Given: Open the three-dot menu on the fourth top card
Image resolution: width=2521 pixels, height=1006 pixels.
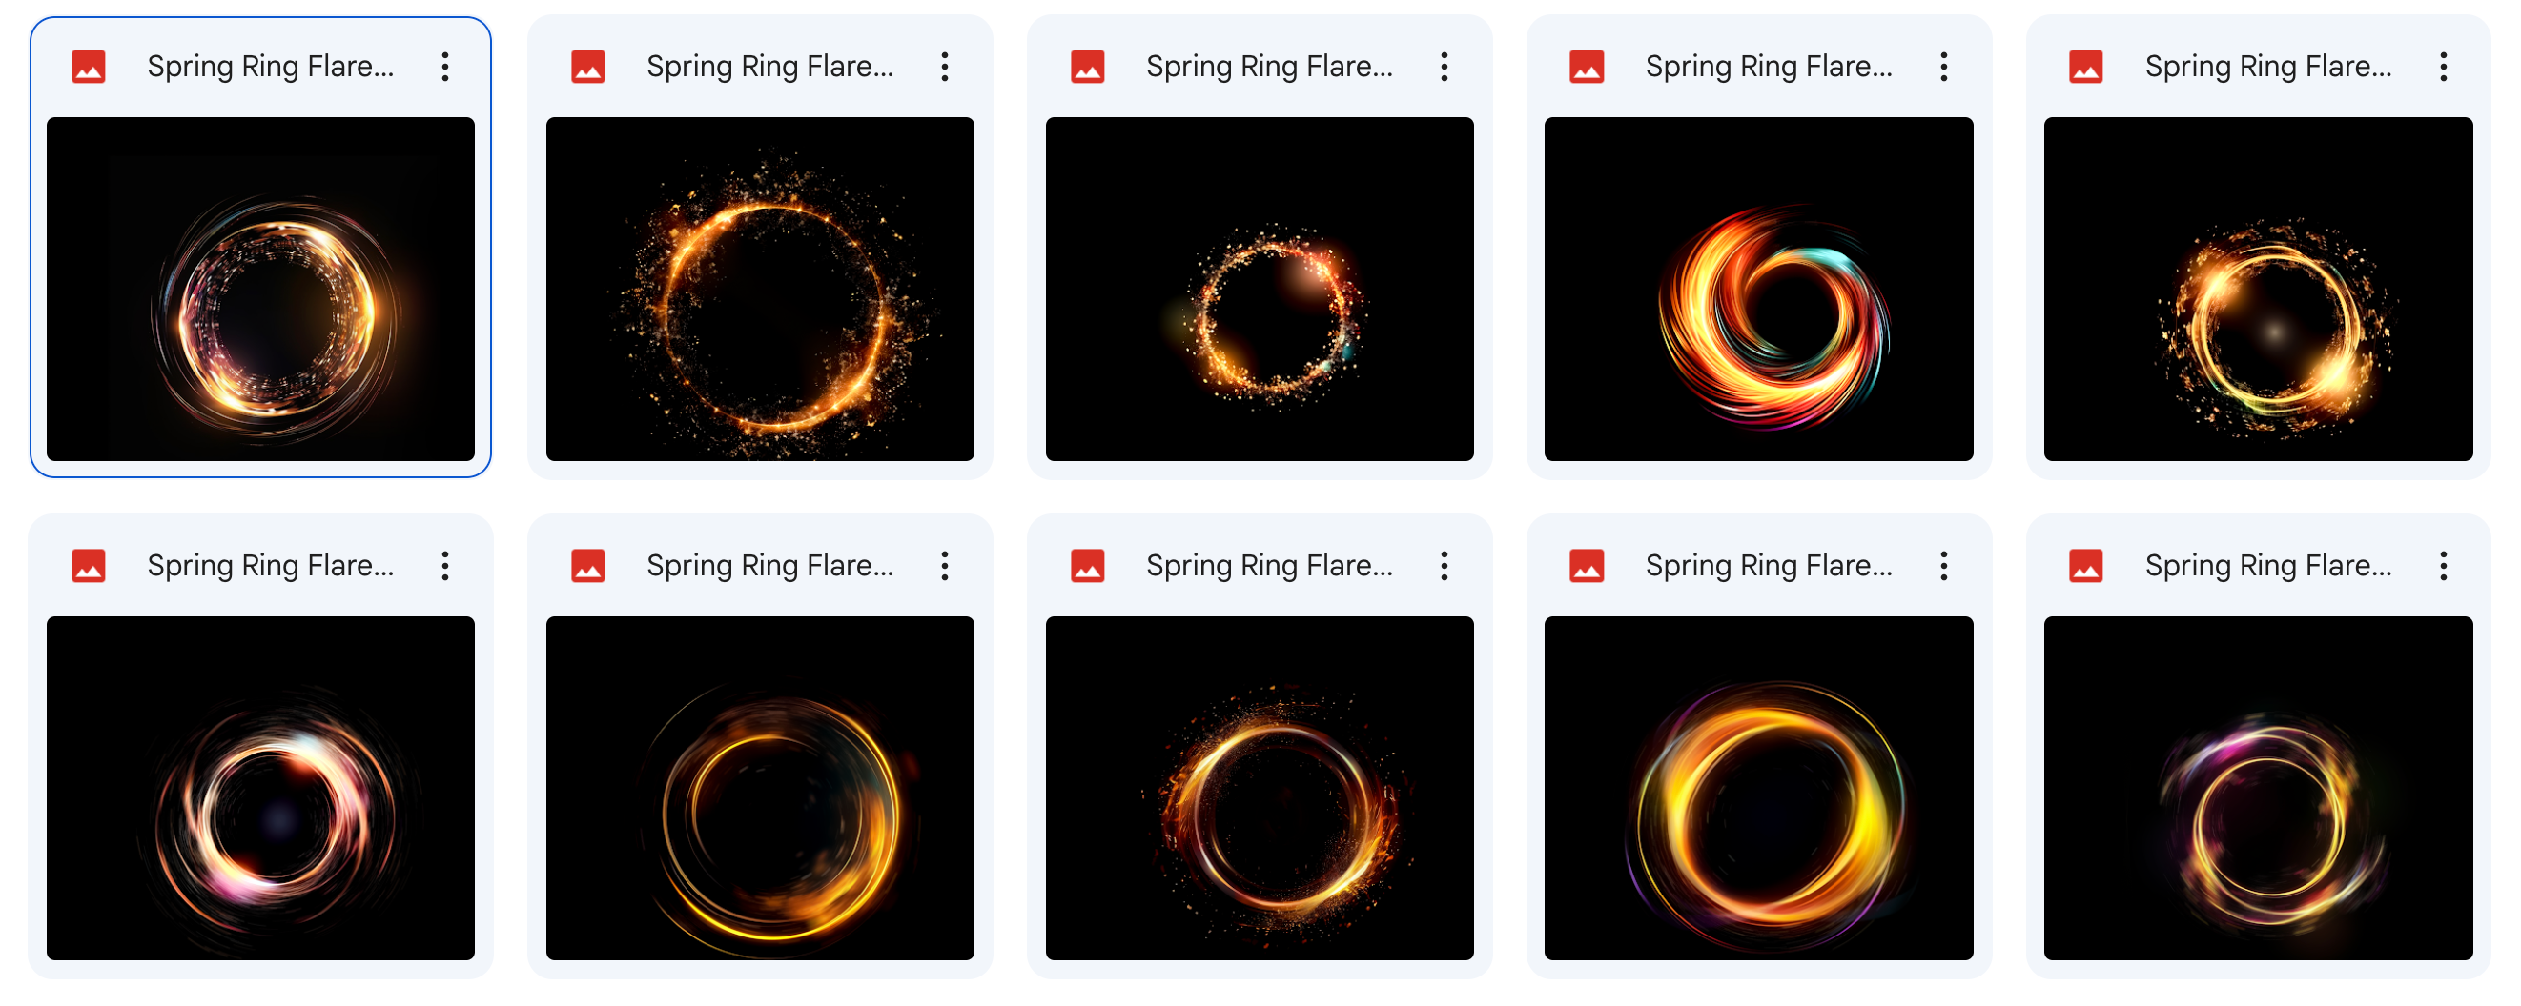Looking at the screenshot, I should [1943, 67].
